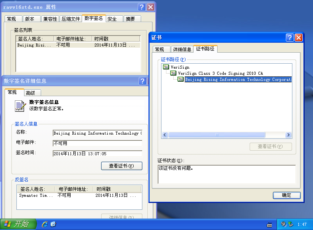
Task: Open the 安全 tab
Action: [114, 19]
